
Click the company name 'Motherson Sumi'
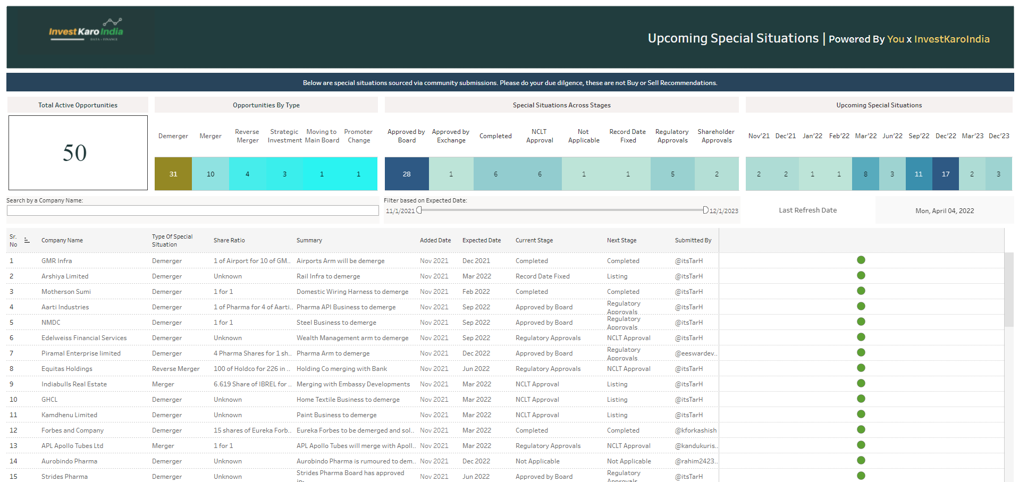coord(66,292)
